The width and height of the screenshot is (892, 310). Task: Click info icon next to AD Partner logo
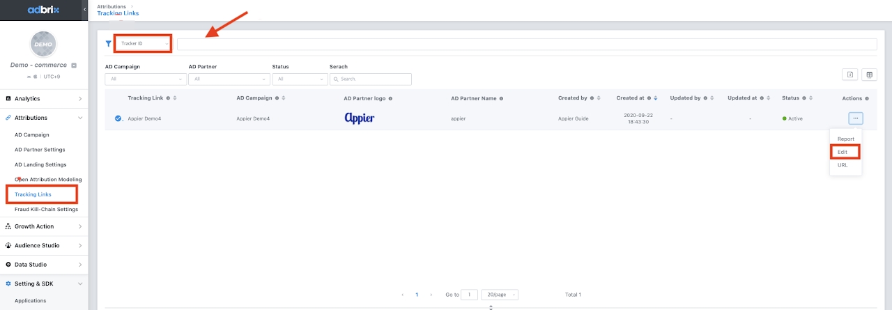pos(390,98)
